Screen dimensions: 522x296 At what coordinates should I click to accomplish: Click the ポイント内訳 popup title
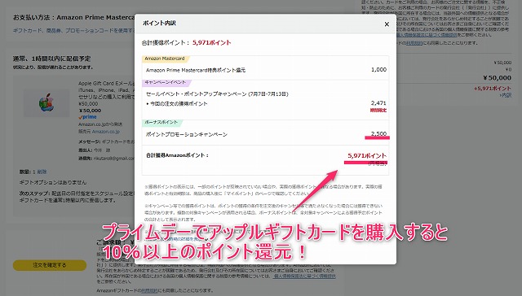pos(159,24)
